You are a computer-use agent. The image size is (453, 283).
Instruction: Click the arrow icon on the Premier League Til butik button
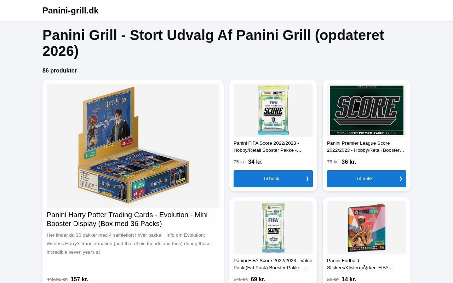click(401, 179)
